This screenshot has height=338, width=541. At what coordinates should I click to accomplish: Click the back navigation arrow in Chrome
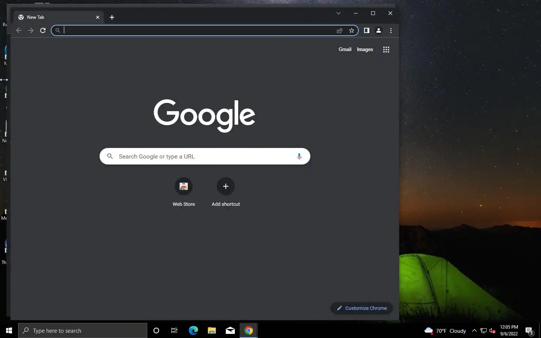click(19, 30)
